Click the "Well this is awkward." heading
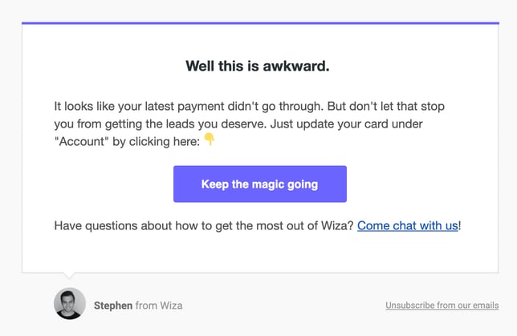Viewport: 517px width, 336px height. (258, 67)
